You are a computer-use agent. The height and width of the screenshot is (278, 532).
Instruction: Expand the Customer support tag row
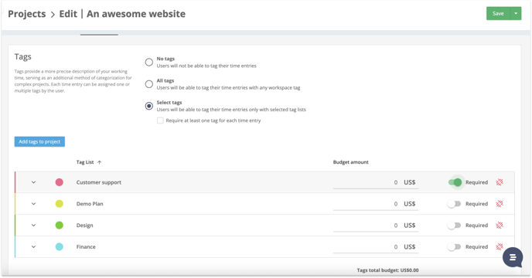[33, 182]
